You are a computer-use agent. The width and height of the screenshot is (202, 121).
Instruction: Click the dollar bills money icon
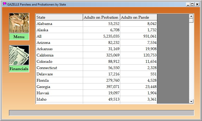tap(19, 55)
